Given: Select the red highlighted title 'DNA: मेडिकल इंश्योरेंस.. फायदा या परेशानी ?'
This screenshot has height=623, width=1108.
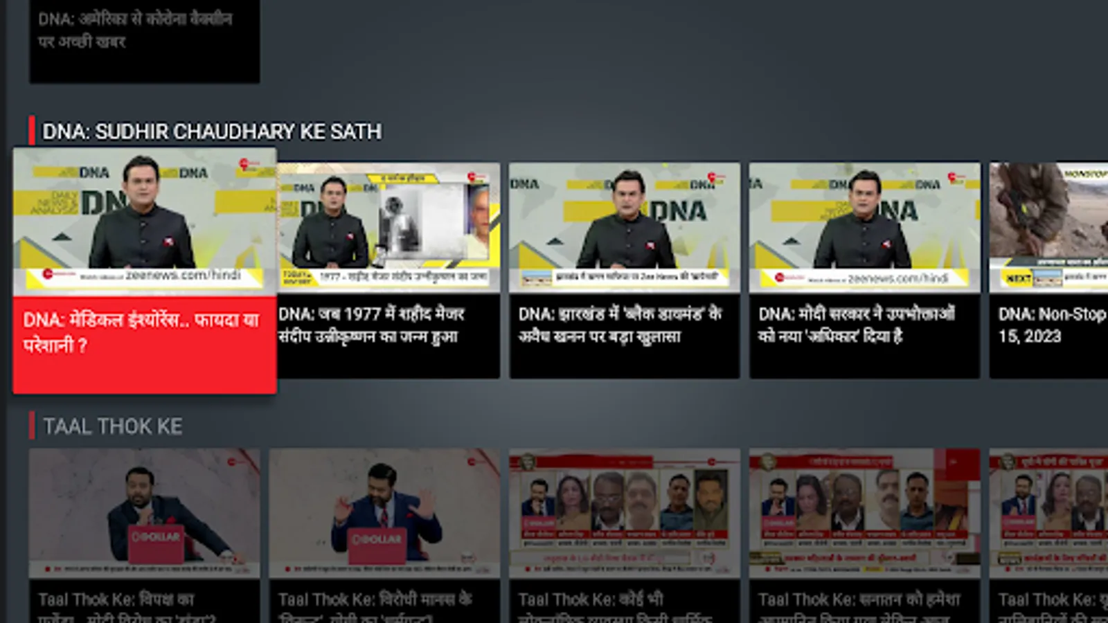Looking at the screenshot, I should click(x=141, y=332).
